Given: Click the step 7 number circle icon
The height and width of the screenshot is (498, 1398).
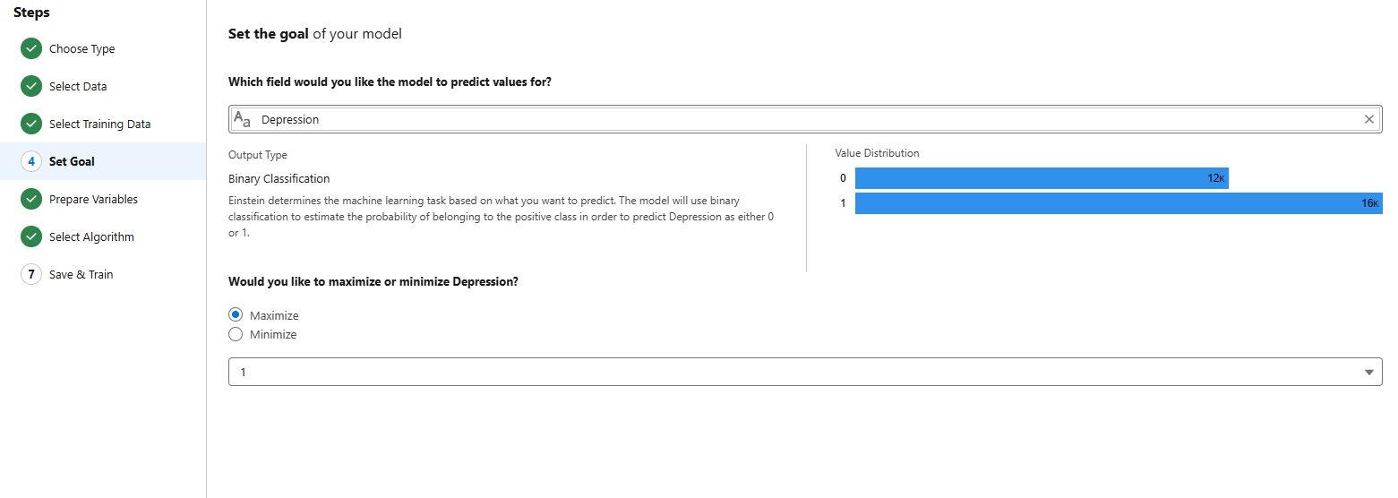Looking at the screenshot, I should 31,274.
